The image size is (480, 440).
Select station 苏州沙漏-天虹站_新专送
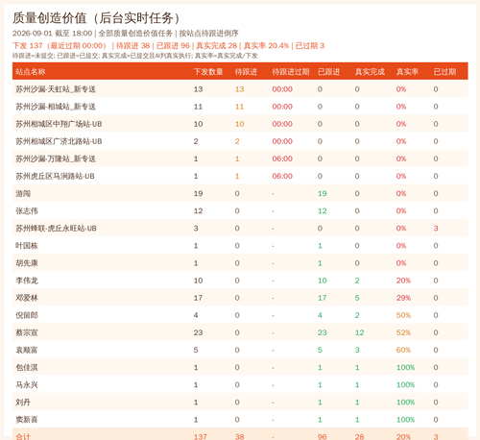(x=56, y=89)
